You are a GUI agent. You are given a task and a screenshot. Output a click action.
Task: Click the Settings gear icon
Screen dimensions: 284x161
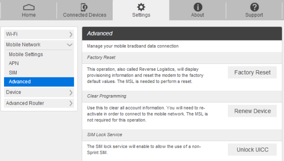pyautogui.click(x=141, y=7)
